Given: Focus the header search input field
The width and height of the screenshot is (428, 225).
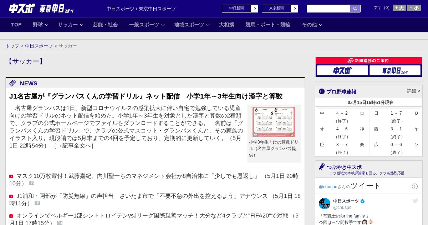Looking at the screenshot, I should click(328, 9).
